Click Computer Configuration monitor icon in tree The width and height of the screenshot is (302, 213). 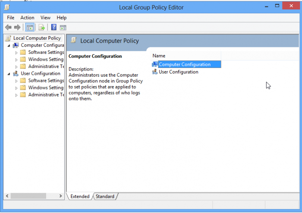16,45
